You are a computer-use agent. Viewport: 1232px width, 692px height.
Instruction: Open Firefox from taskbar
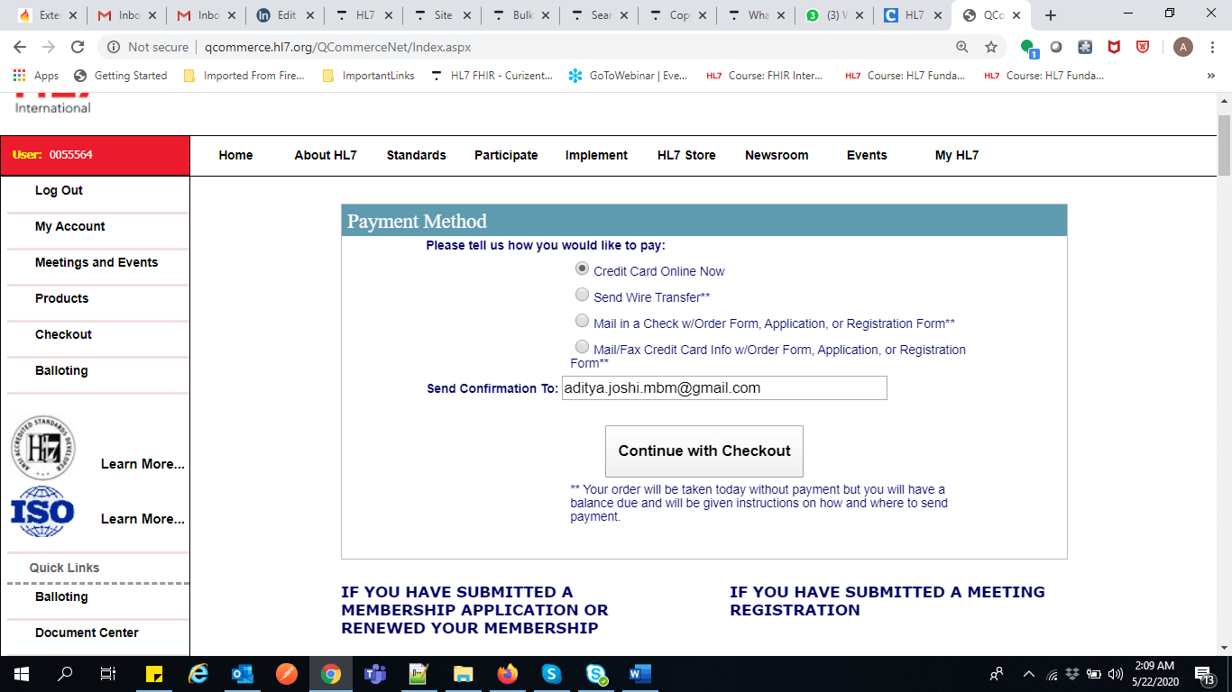[508, 673]
